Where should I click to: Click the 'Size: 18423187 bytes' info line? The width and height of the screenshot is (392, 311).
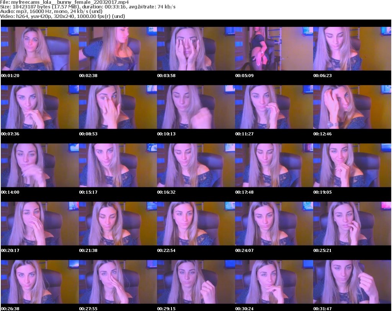(x=88, y=7)
